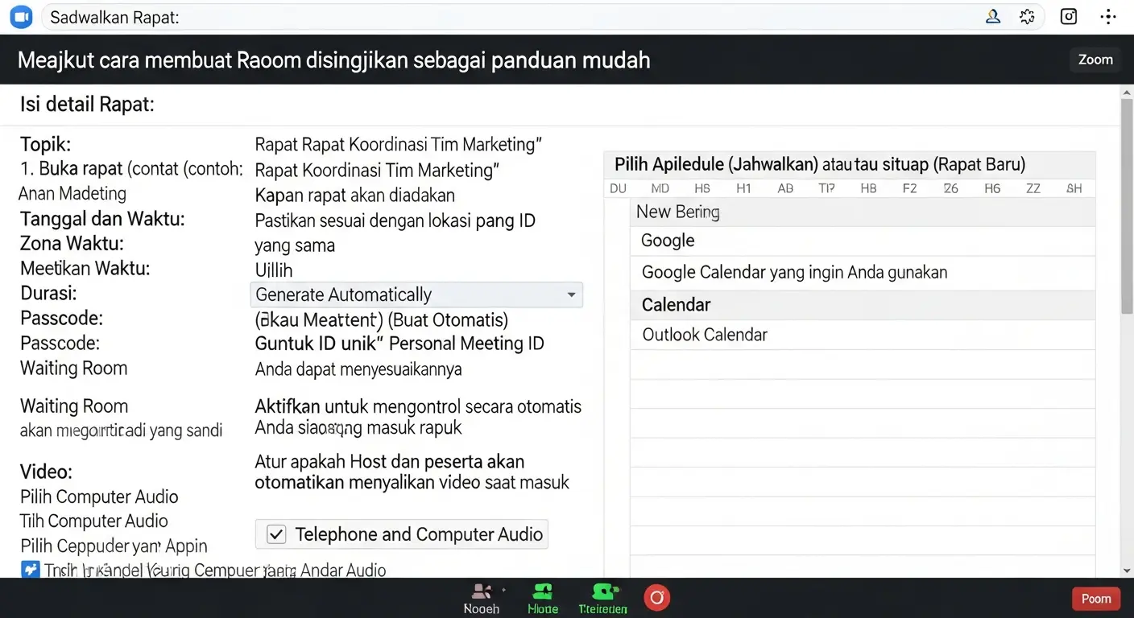Uncheck Telephone and Computer Audio

pyautogui.click(x=276, y=534)
